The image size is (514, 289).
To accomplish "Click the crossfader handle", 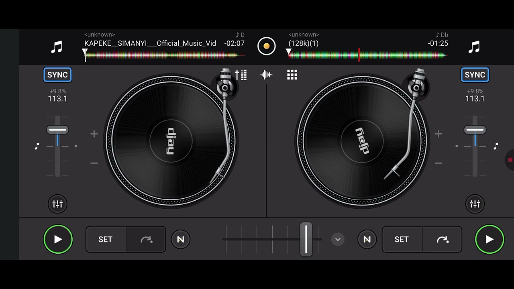I will 306,239.
